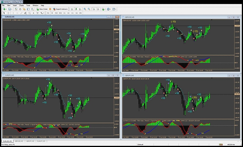Set timeframe to W1

(77, 13)
